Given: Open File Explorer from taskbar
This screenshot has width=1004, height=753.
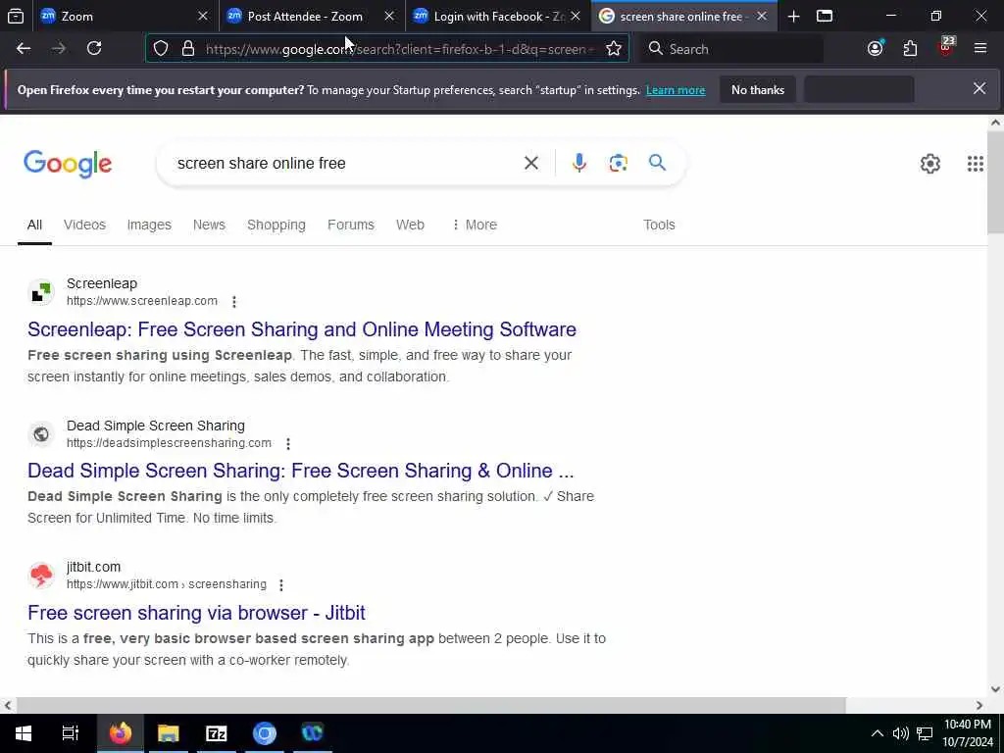Looking at the screenshot, I should coord(169,733).
